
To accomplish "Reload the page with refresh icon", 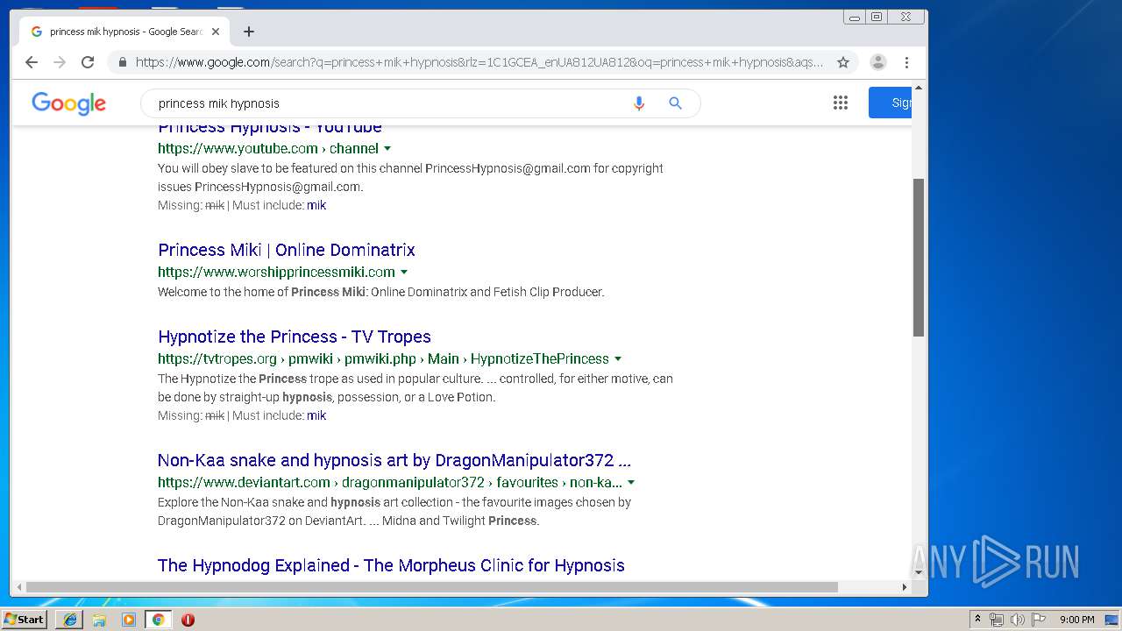I will [88, 62].
